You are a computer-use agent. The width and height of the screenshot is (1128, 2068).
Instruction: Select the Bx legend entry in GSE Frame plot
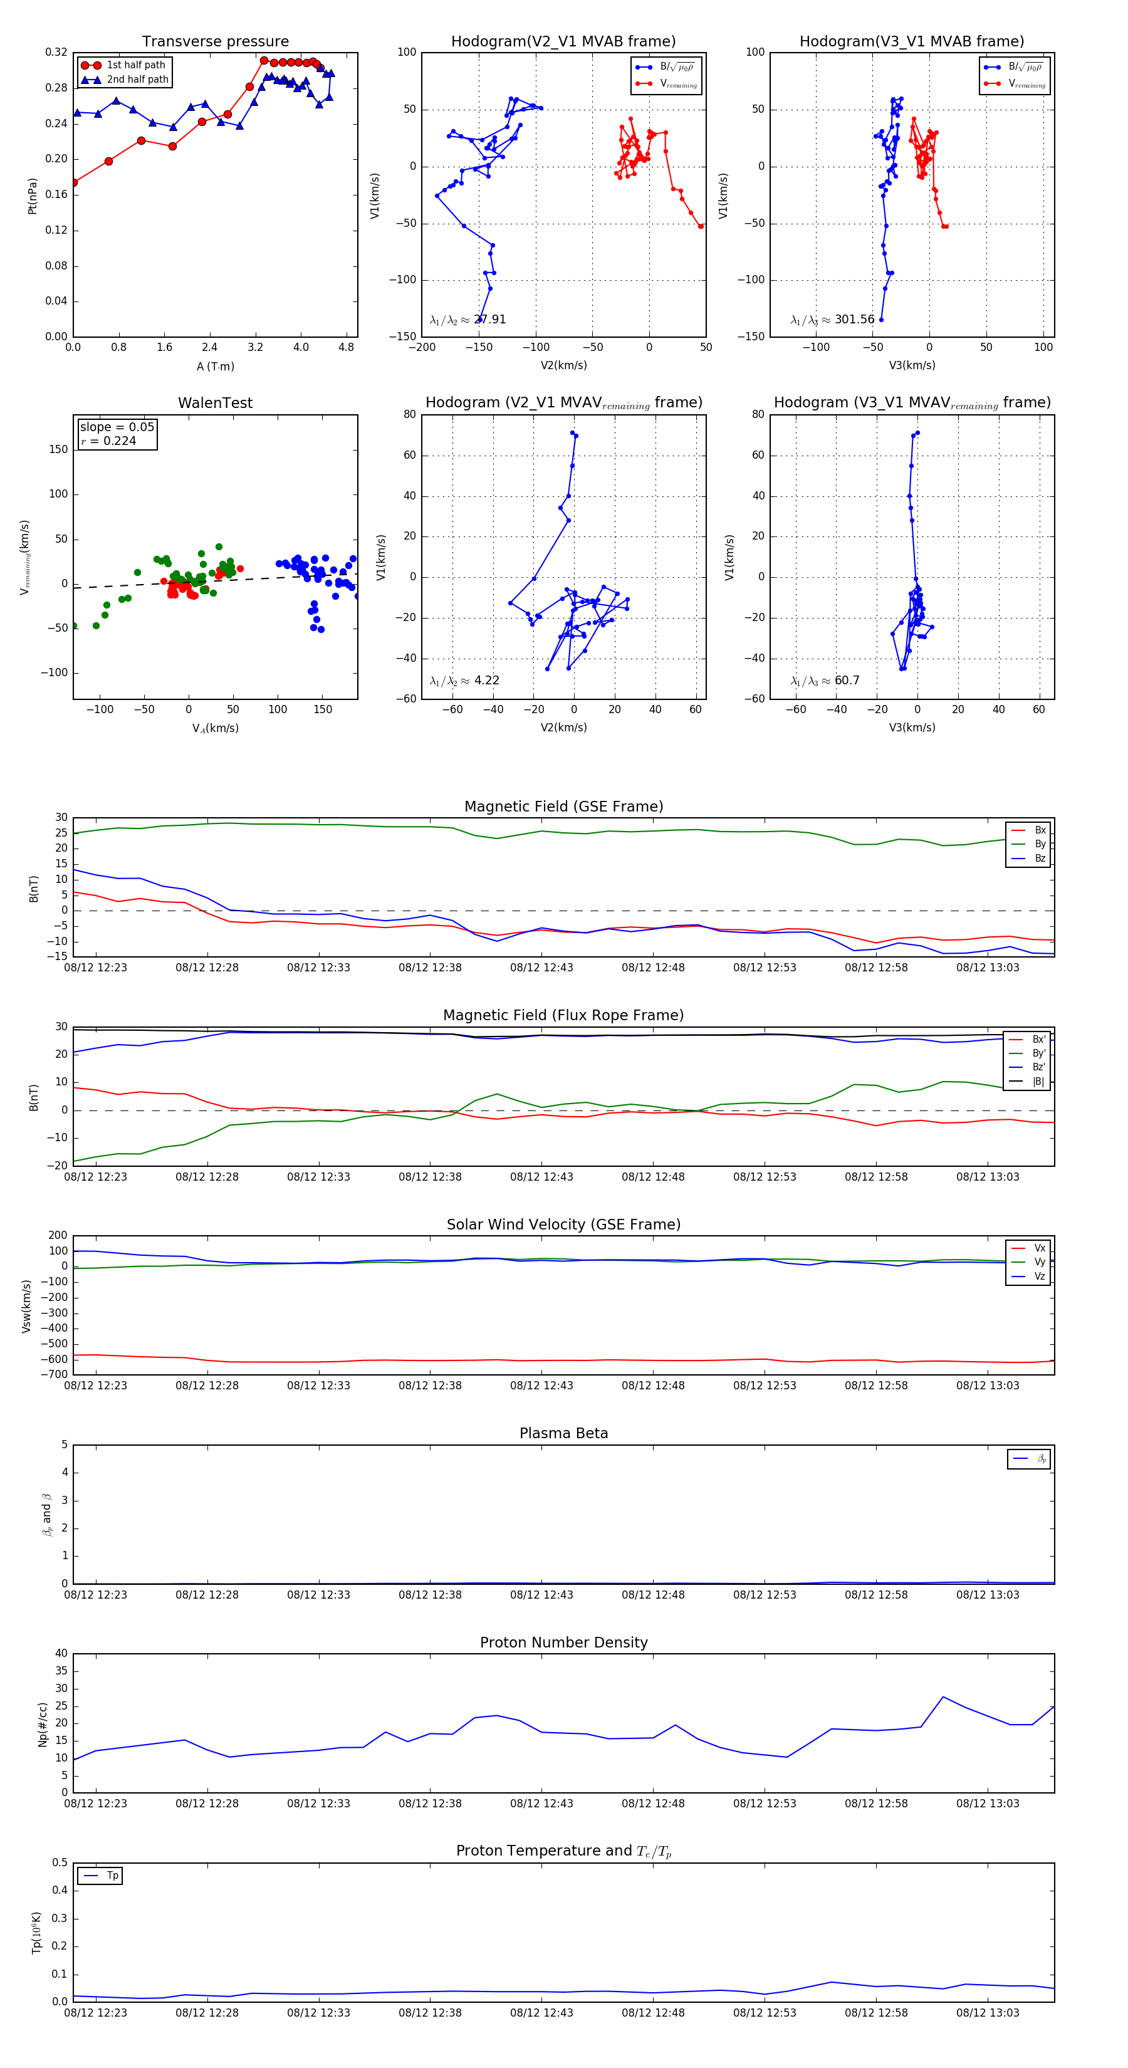click(x=1028, y=830)
